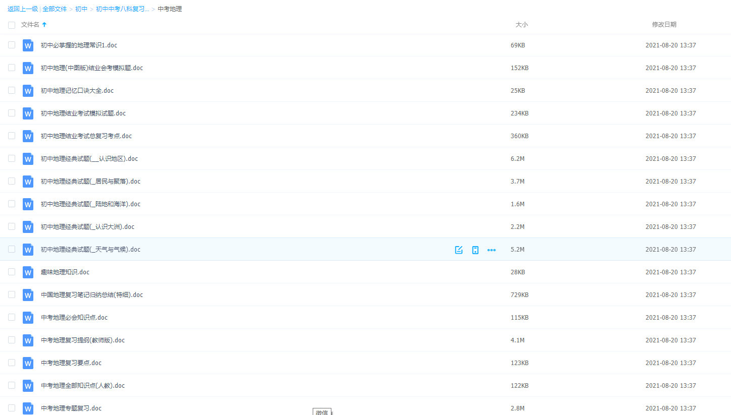Image resolution: width=731 pixels, height=415 pixels.
Task: Click Word icon for 初中必掌握的地理常识1.doc
Action: (28, 45)
